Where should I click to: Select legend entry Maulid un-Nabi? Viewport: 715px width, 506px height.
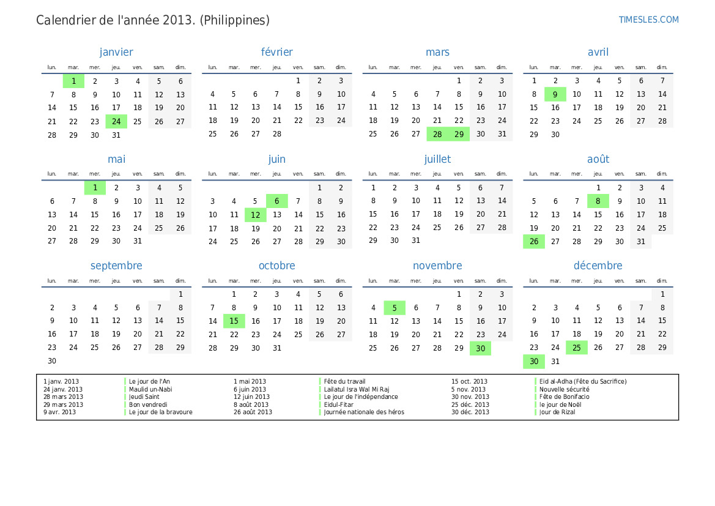(x=149, y=389)
